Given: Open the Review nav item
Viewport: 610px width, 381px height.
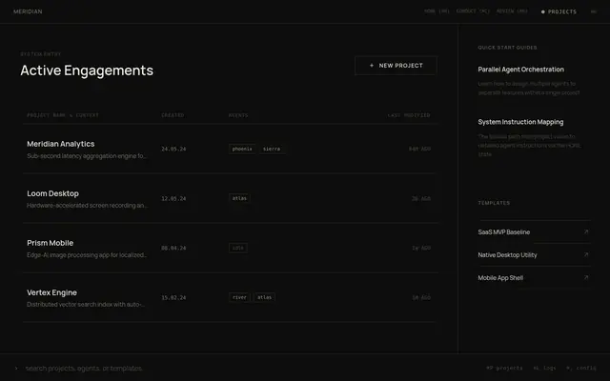Looking at the screenshot, I should pos(512,11).
